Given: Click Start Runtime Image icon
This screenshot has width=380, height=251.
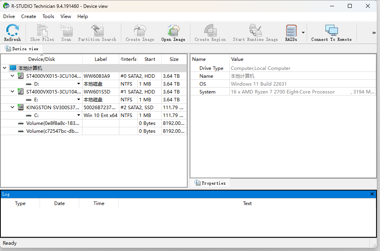Looking at the screenshot, I should tap(255, 33).
